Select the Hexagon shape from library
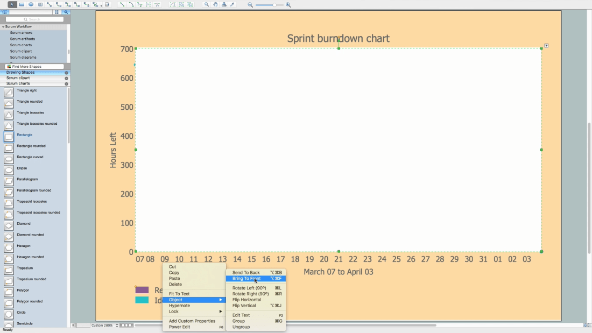The height and width of the screenshot is (333, 592). (x=9, y=247)
